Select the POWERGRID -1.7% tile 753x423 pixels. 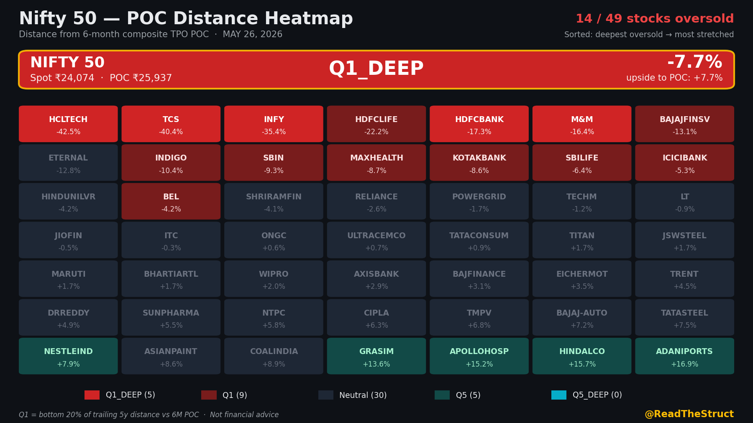click(479, 201)
